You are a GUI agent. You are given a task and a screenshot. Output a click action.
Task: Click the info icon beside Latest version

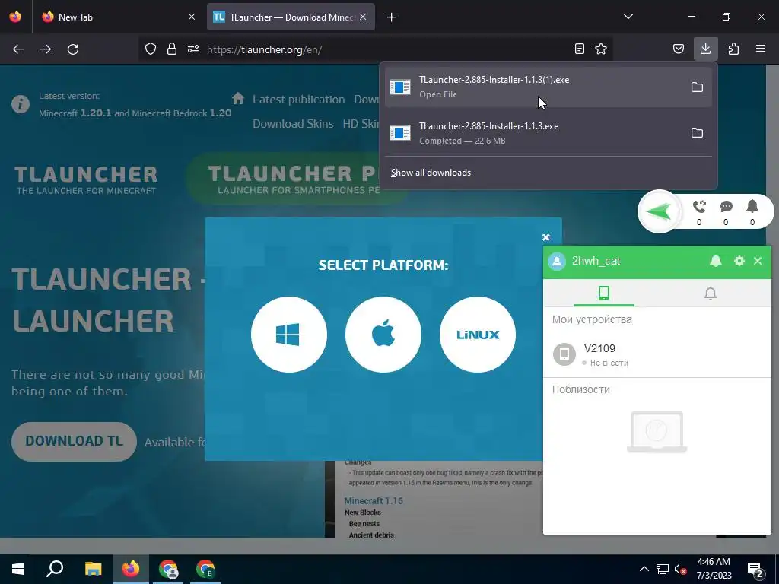[x=21, y=104]
